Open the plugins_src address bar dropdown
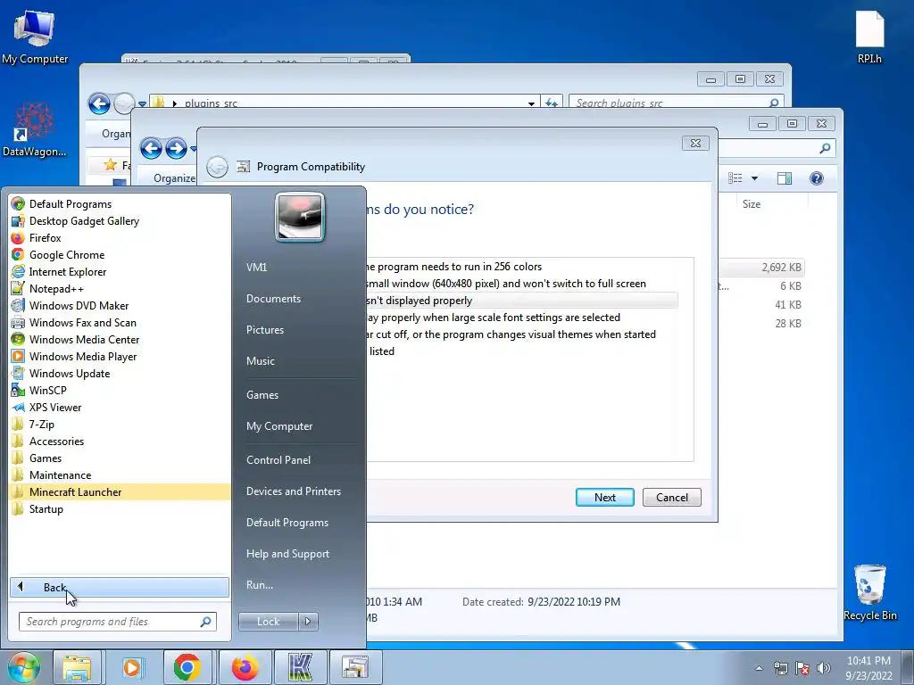The width and height of the screenshot is (914, 685). [x=531, y=103]
